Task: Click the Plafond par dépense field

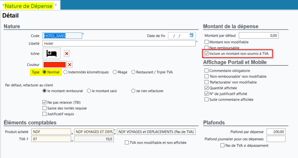Action: tap(276, 132)
